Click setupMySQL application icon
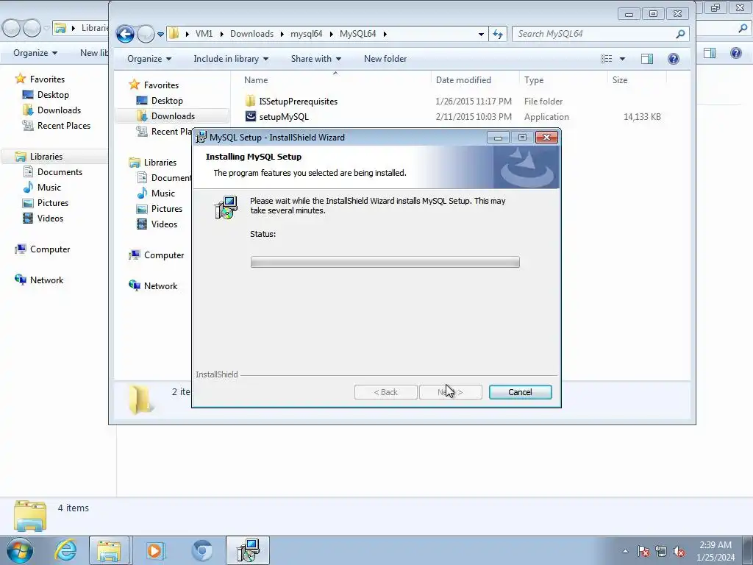 tap(250, 116)
